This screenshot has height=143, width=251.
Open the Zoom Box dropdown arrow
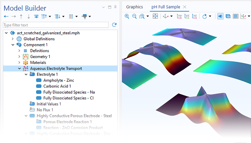coord(147,16)
